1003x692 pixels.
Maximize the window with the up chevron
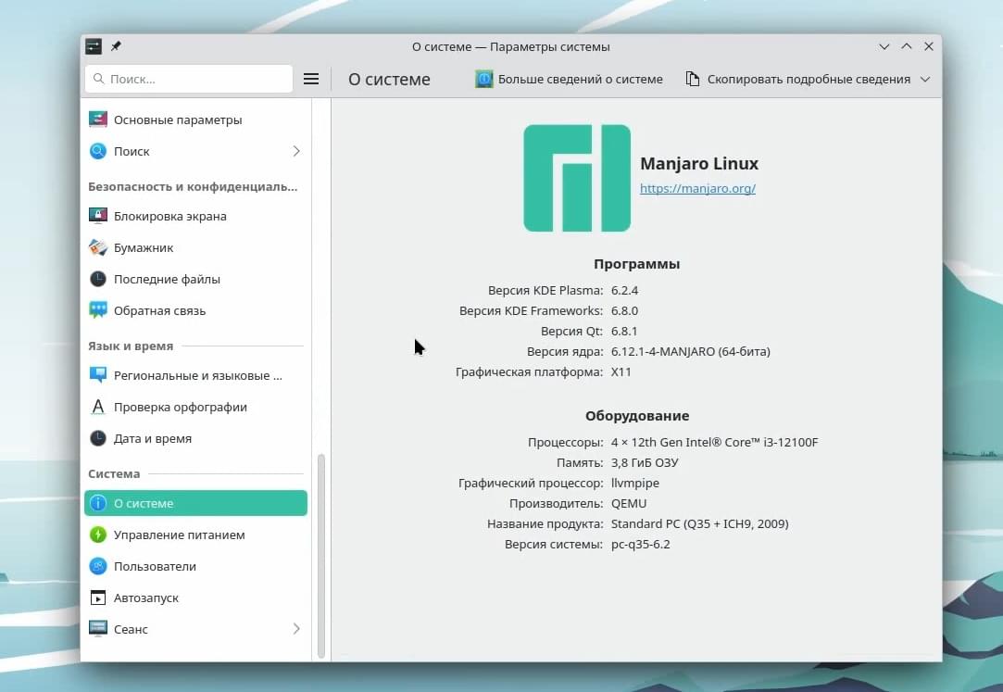pos(907,46)
